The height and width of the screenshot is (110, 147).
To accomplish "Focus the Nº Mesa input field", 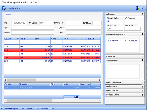I will point(97,23).
